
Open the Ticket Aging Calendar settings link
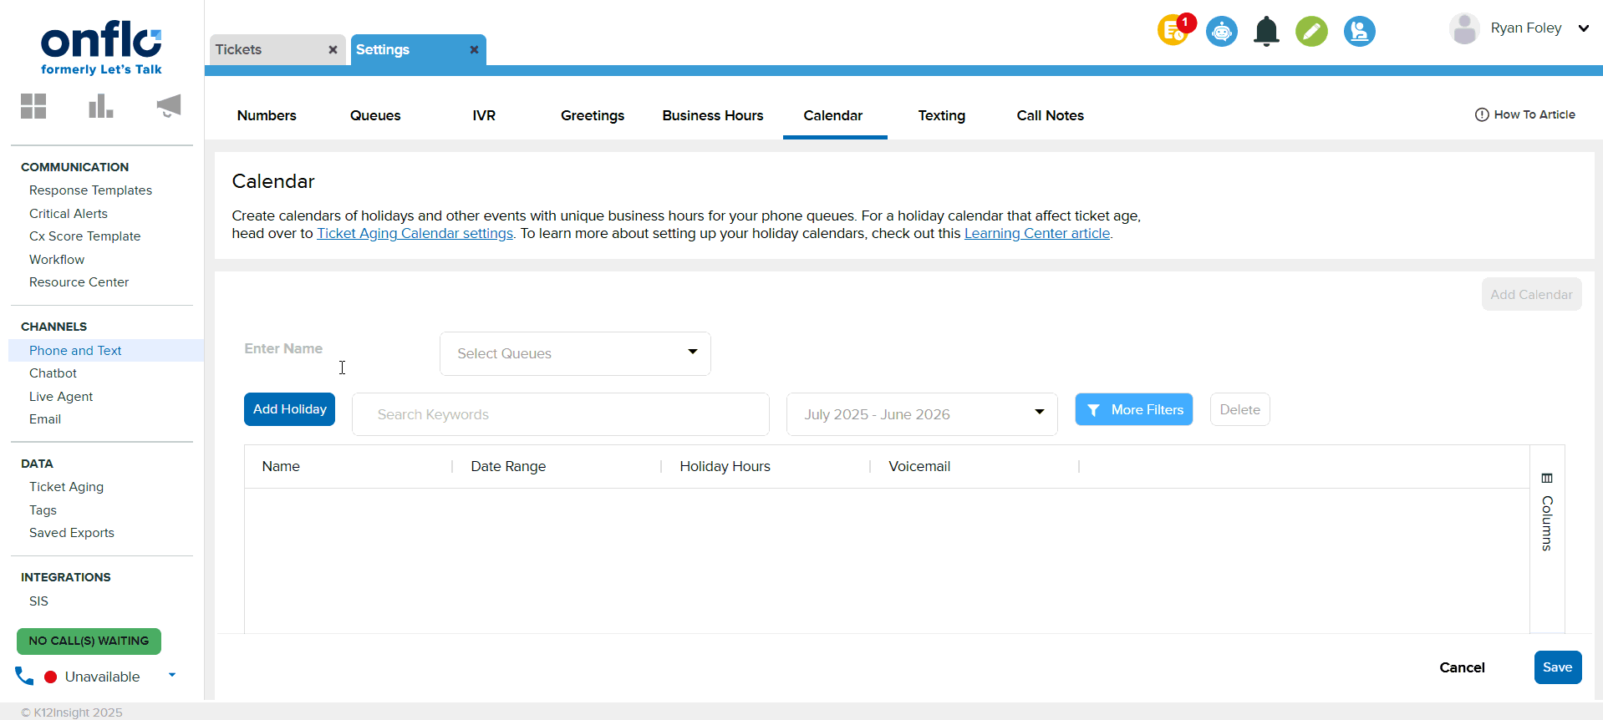click(x=415, y=234)
